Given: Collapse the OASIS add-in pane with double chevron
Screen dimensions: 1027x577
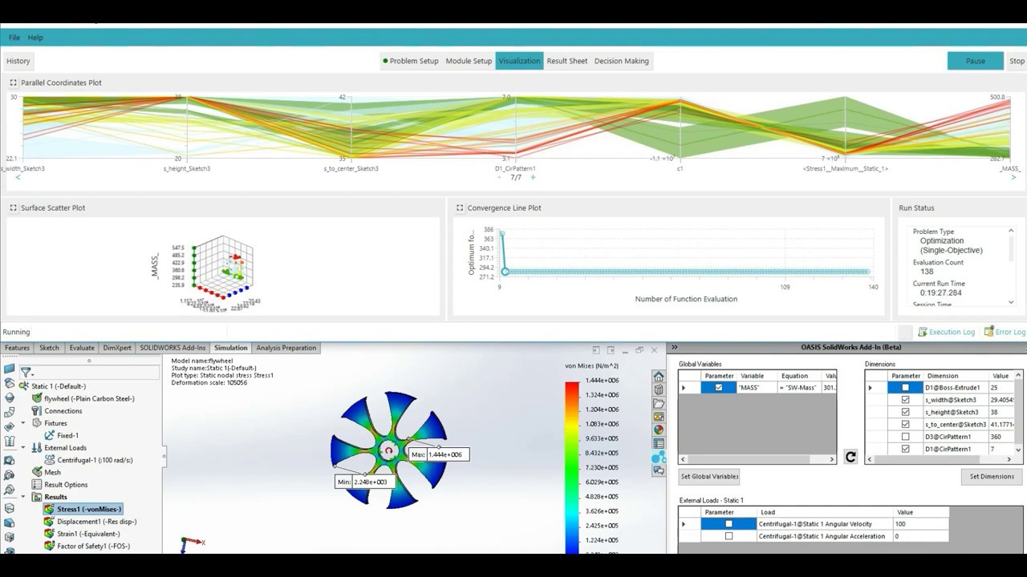Looking at the screenshot, I should click(674, 347).
